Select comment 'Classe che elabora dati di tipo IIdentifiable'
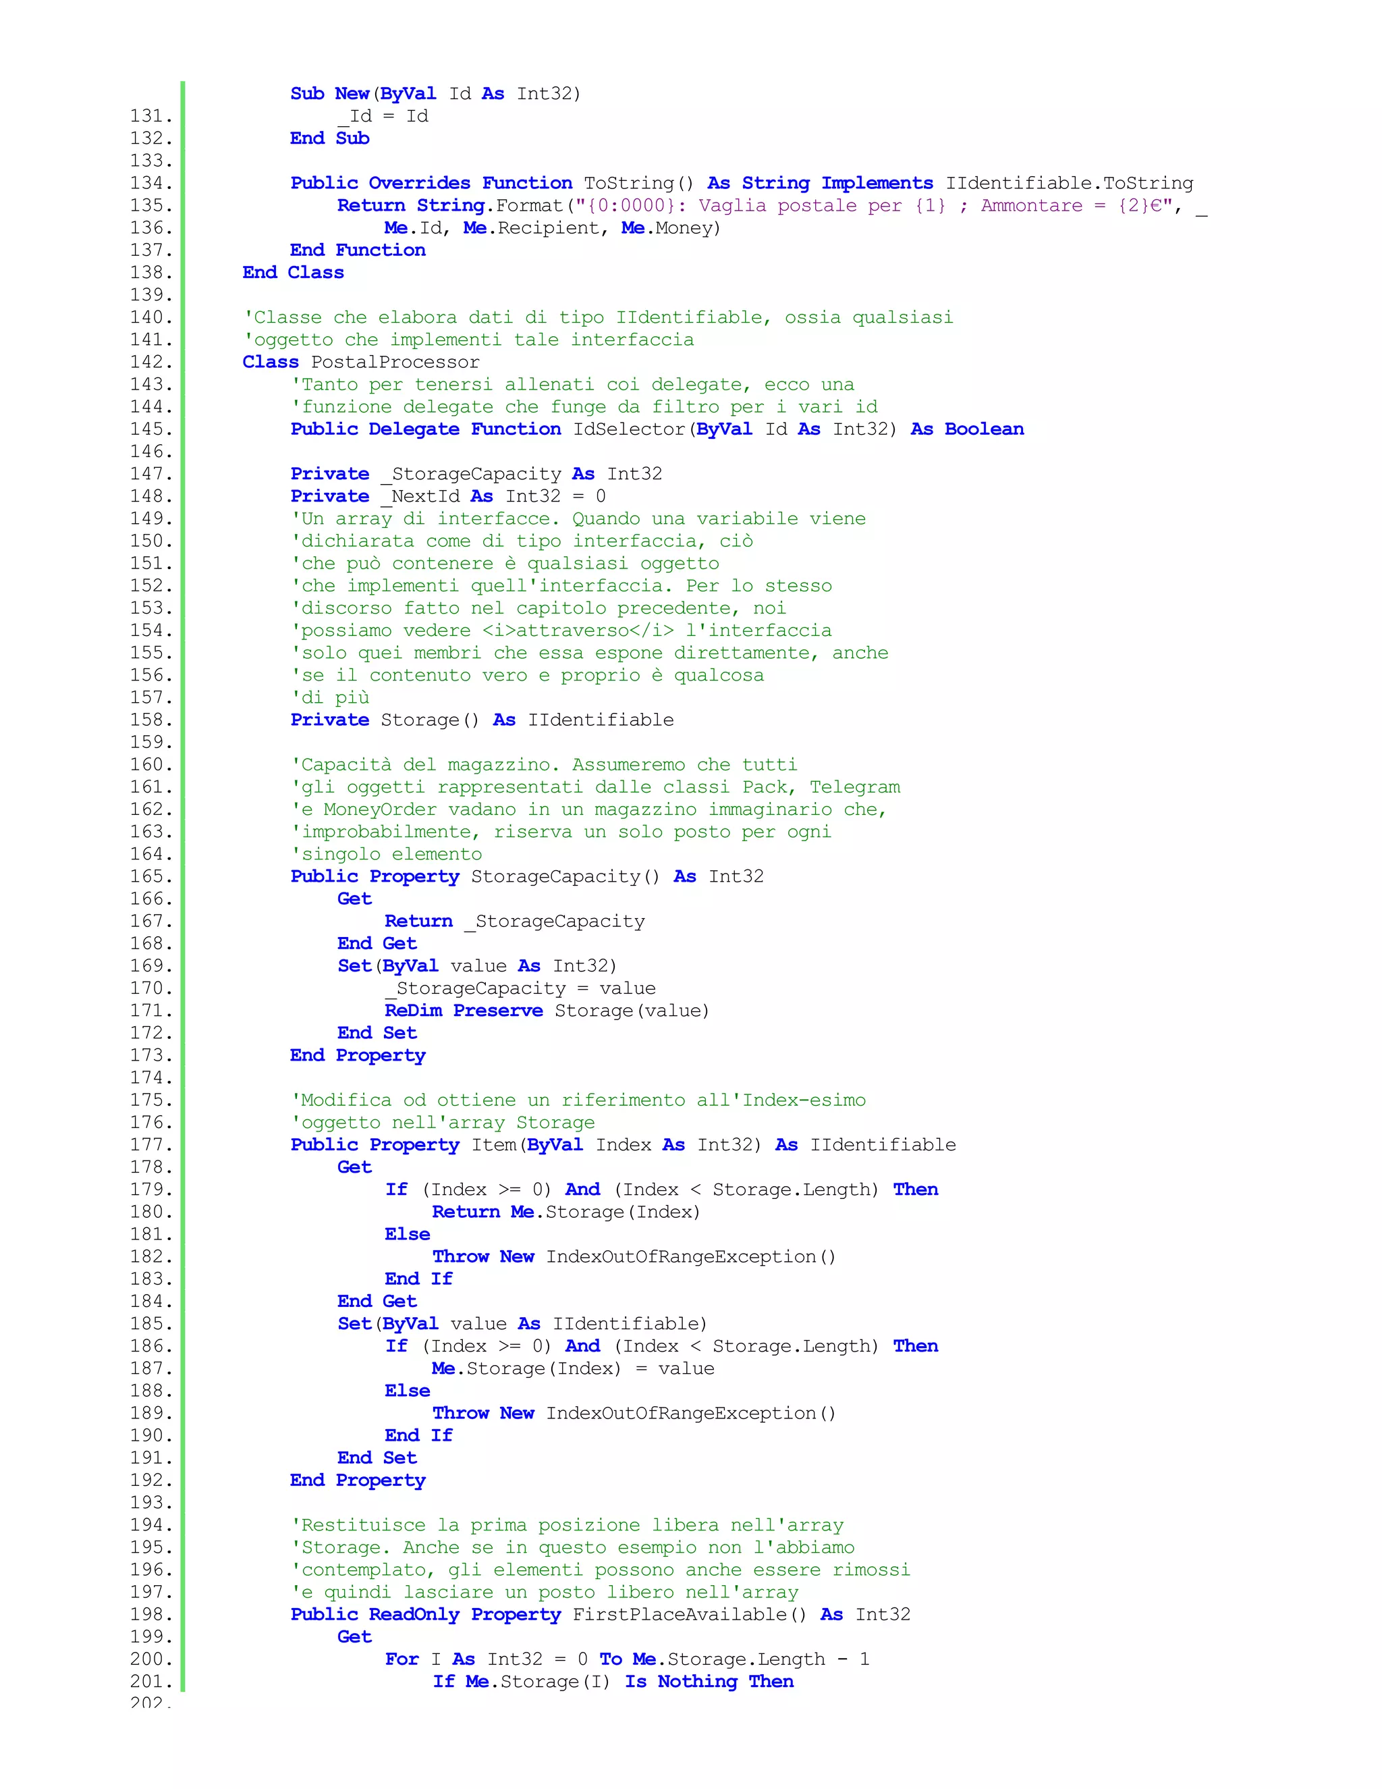Screen dimensions: 1382x1789 point(598,317)
